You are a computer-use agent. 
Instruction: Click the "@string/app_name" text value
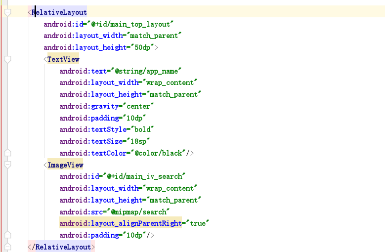pyautogui.click(x=146, y=71)
